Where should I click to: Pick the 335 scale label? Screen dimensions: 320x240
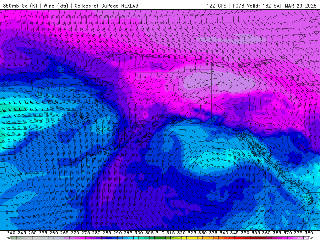[x=213, y=233]
